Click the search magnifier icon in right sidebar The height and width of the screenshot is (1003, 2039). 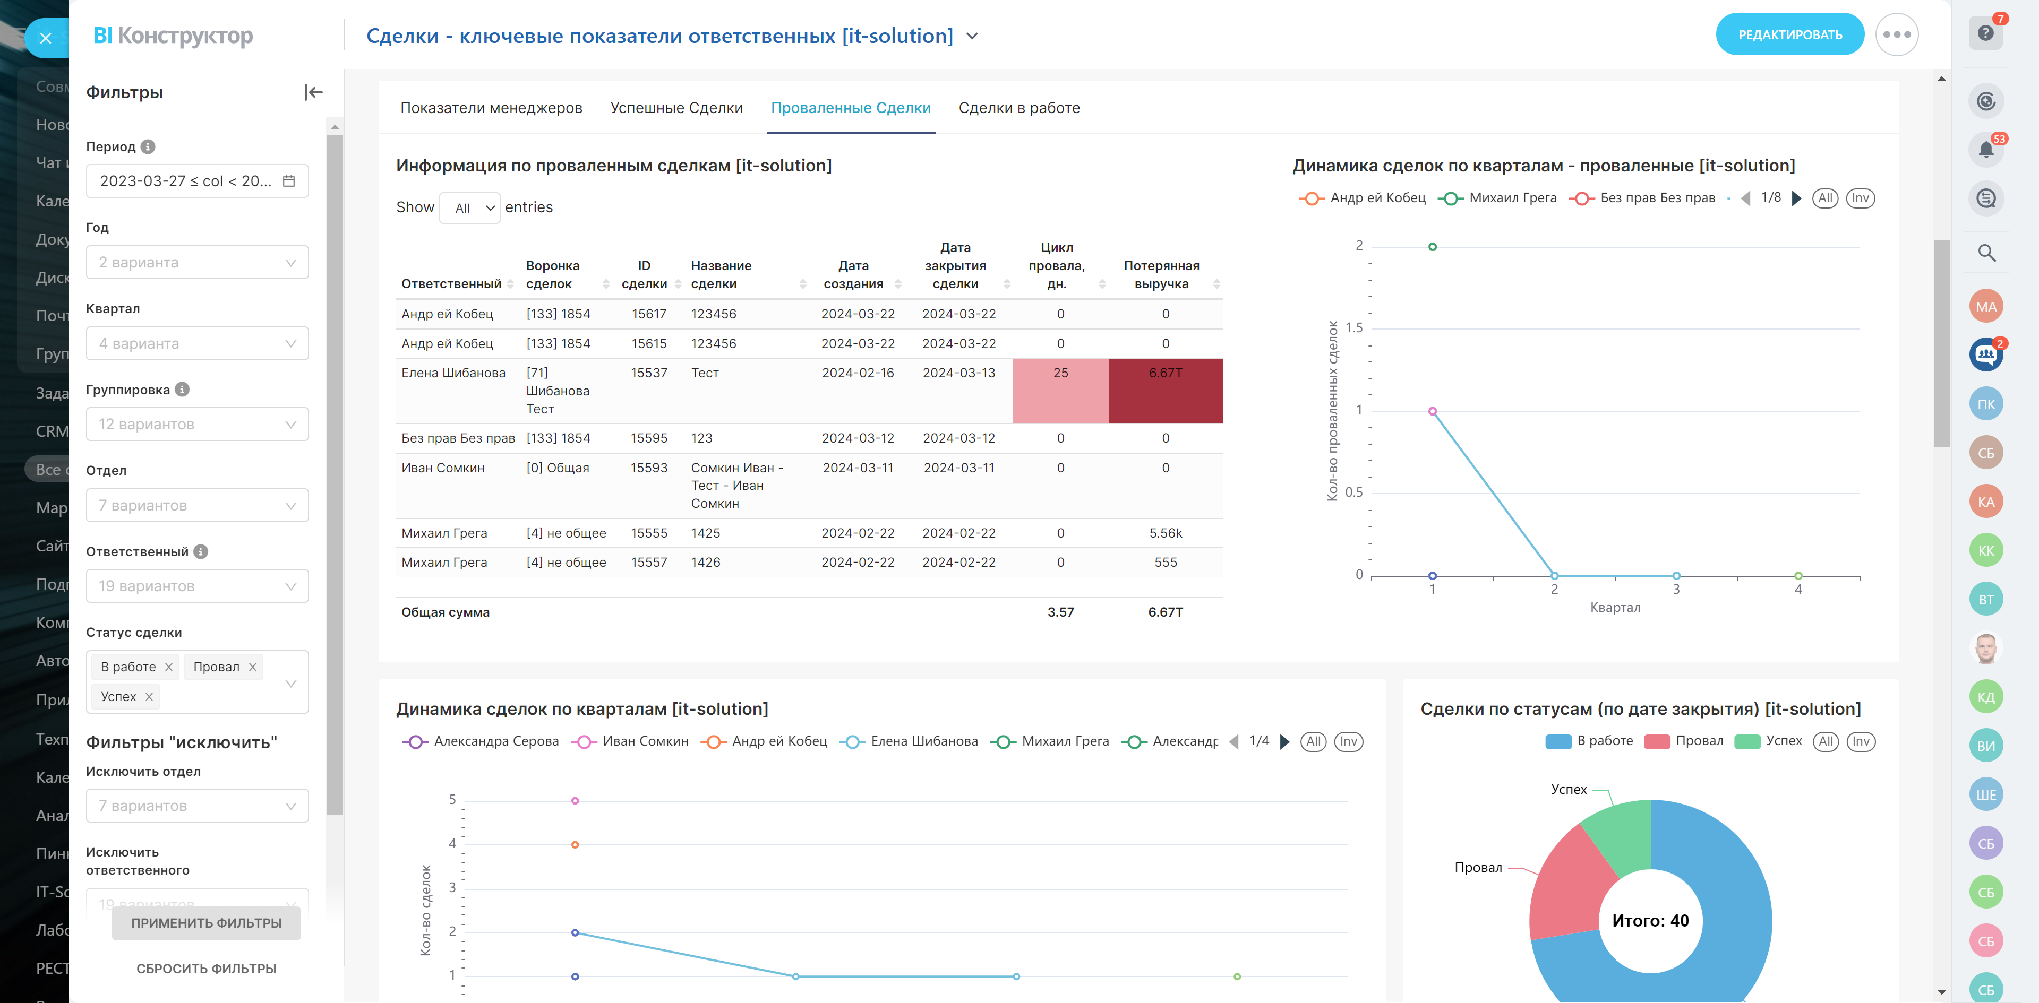point(1986,253)
